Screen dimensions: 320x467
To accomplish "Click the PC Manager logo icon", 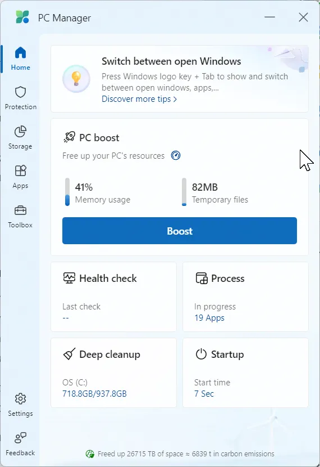I will [x=22, y=17].
